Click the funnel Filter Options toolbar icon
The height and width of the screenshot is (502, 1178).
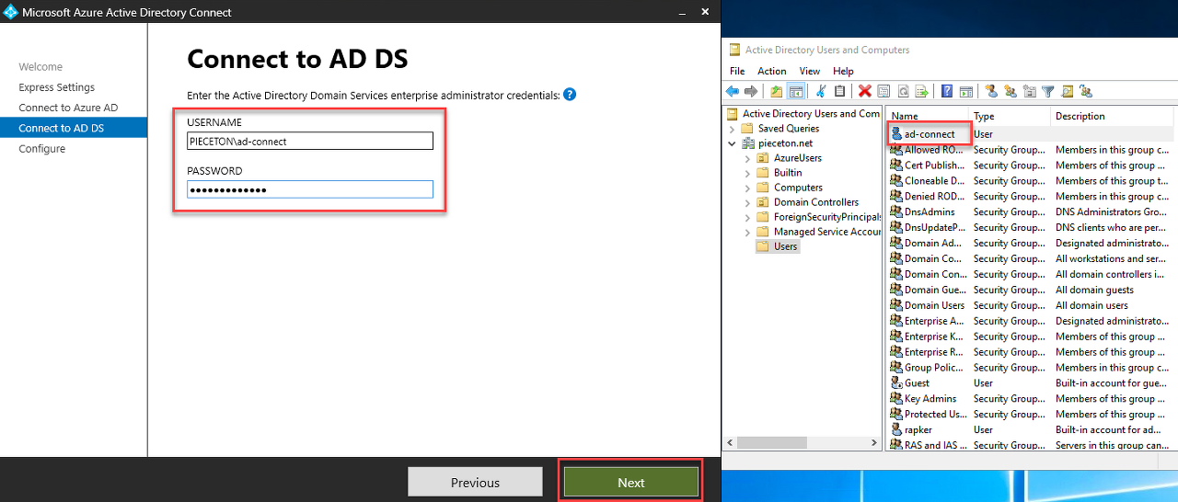pos(1048,91)
